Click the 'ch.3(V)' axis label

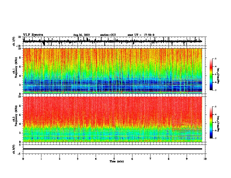(x=14, y=149)
